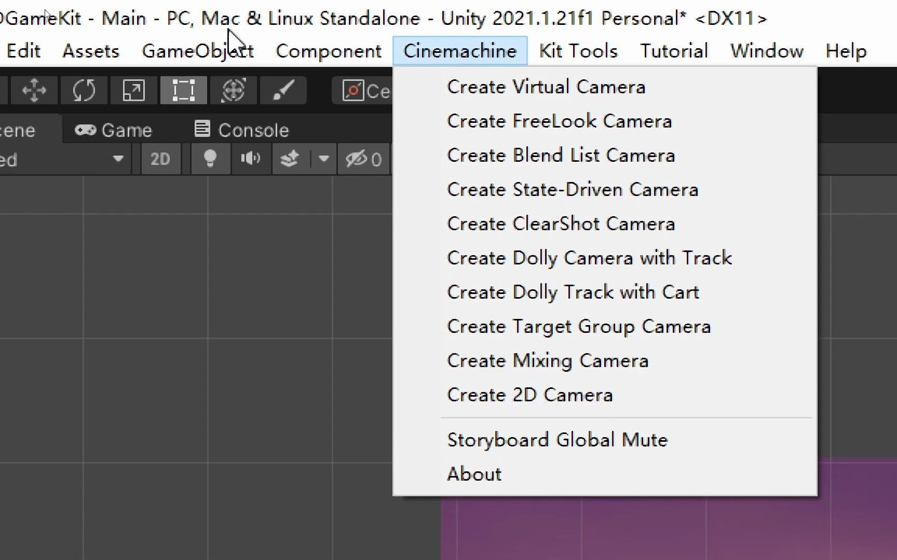Click About in the Cinemachine menu

[x=473, y=473]
